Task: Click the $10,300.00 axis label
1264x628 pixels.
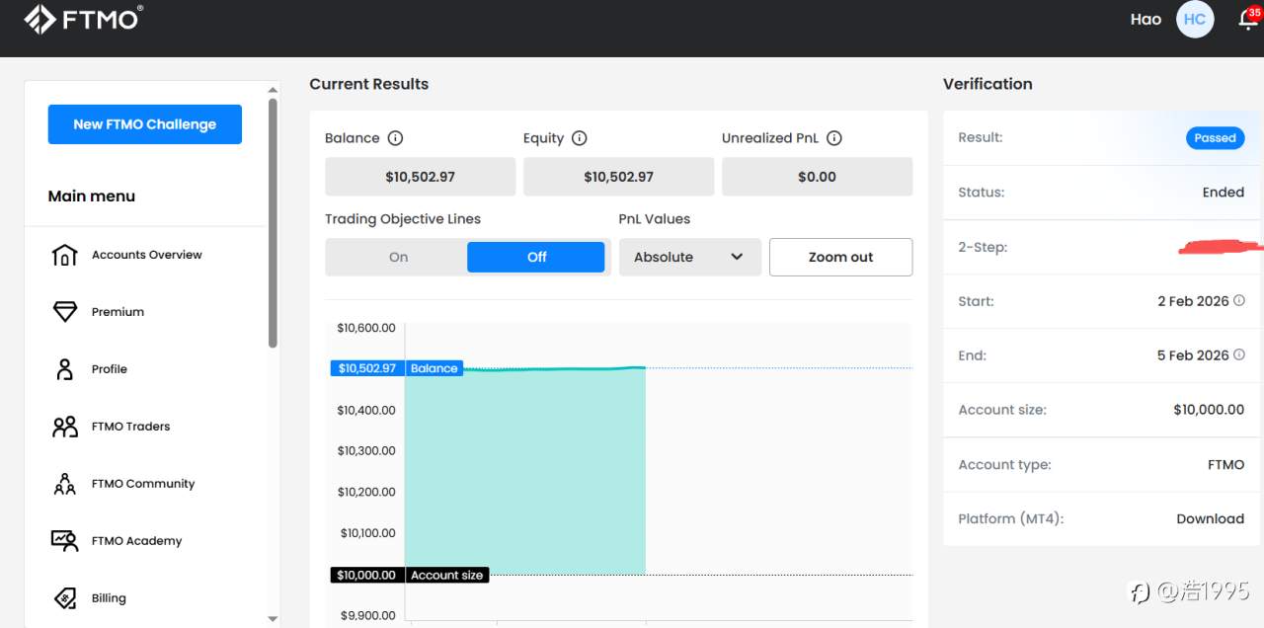Action: click(x=366, y=450)
